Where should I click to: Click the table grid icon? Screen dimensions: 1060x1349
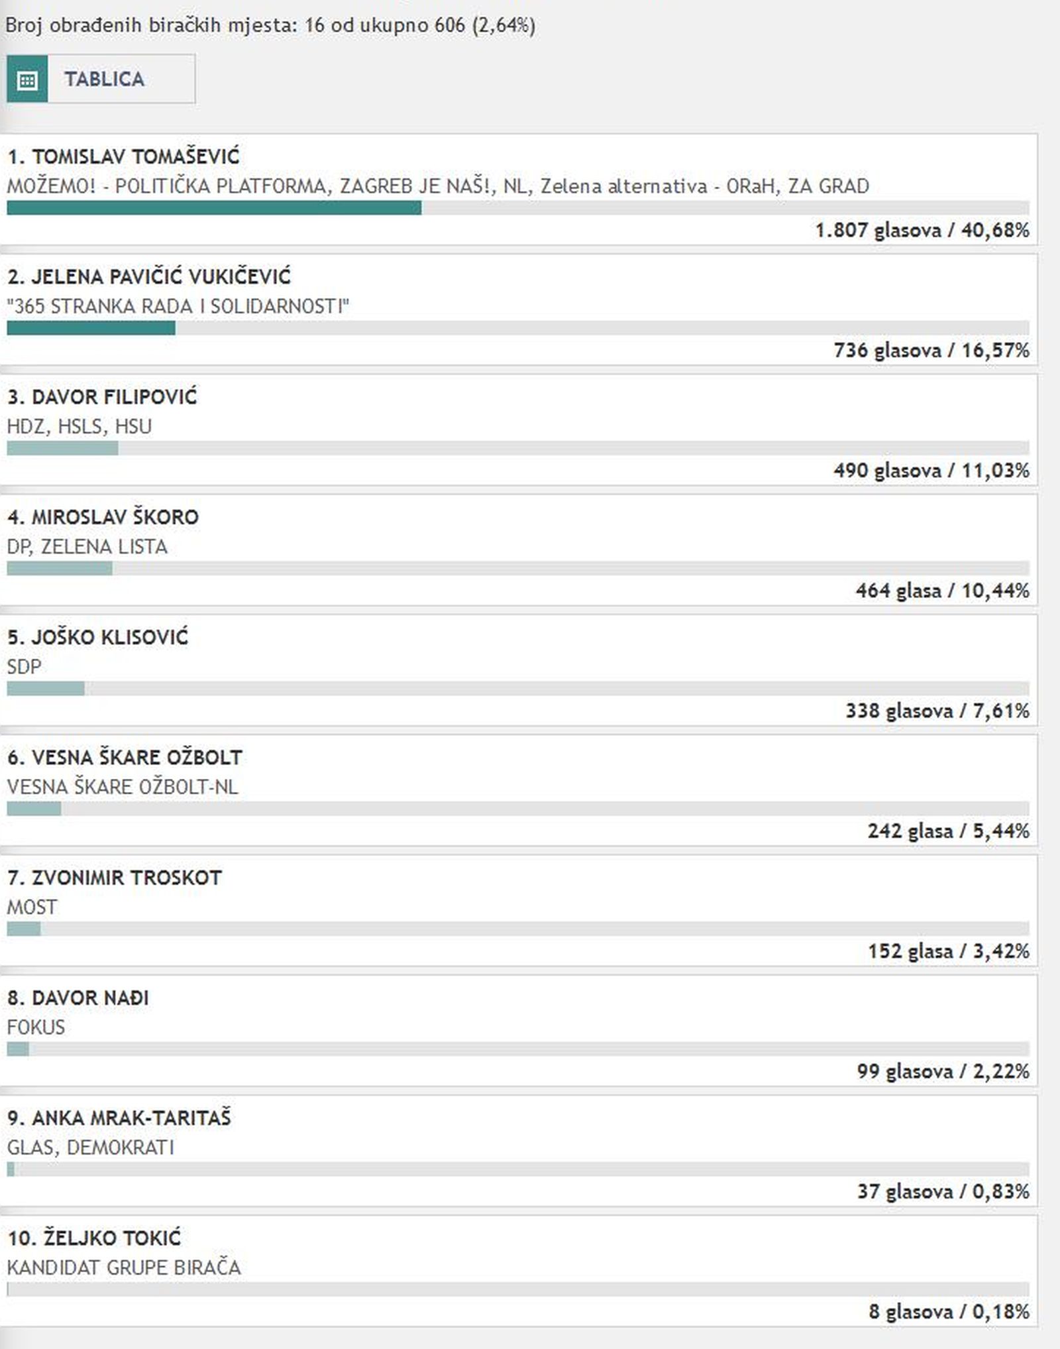[x=27, y=80]
